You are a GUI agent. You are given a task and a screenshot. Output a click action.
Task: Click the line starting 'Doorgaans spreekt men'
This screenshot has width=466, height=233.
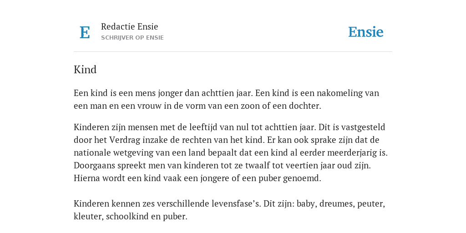[222, 165]
